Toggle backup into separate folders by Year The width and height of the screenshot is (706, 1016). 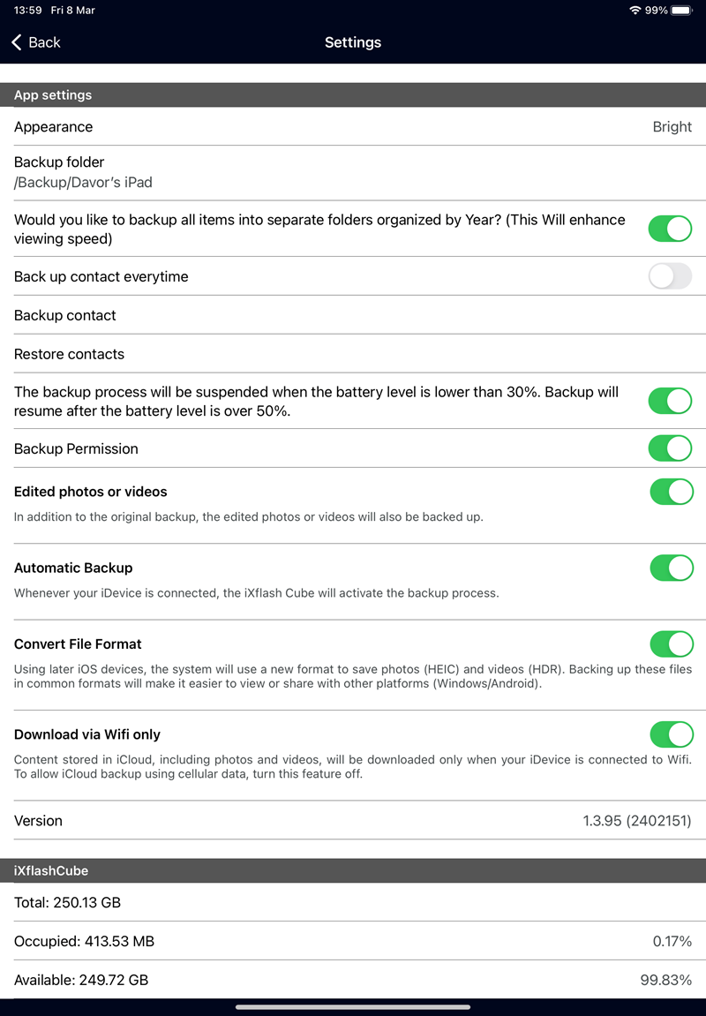pos(670,229)
